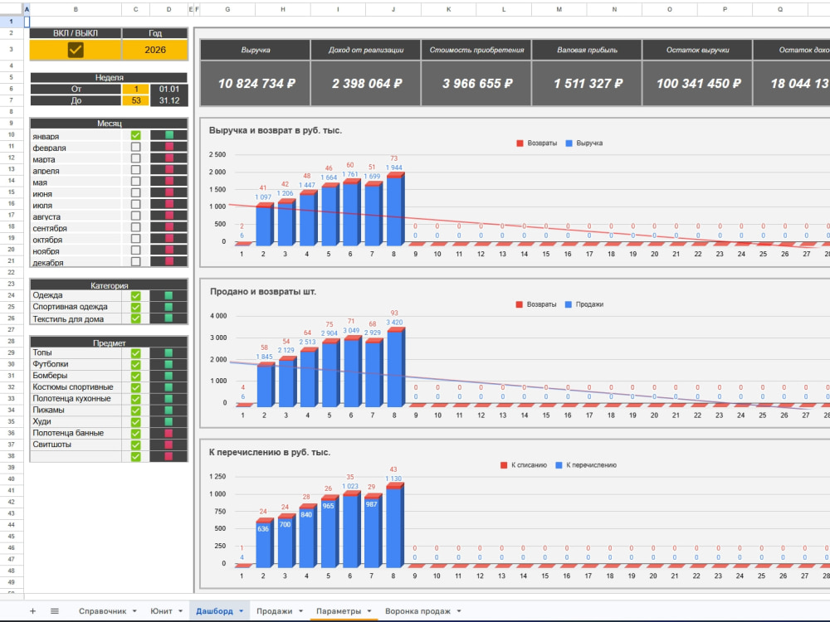Uncheck the Пижамы item checkbox
Image resolution: width=830 pixels, height=622 pixels.
[136, 411]
